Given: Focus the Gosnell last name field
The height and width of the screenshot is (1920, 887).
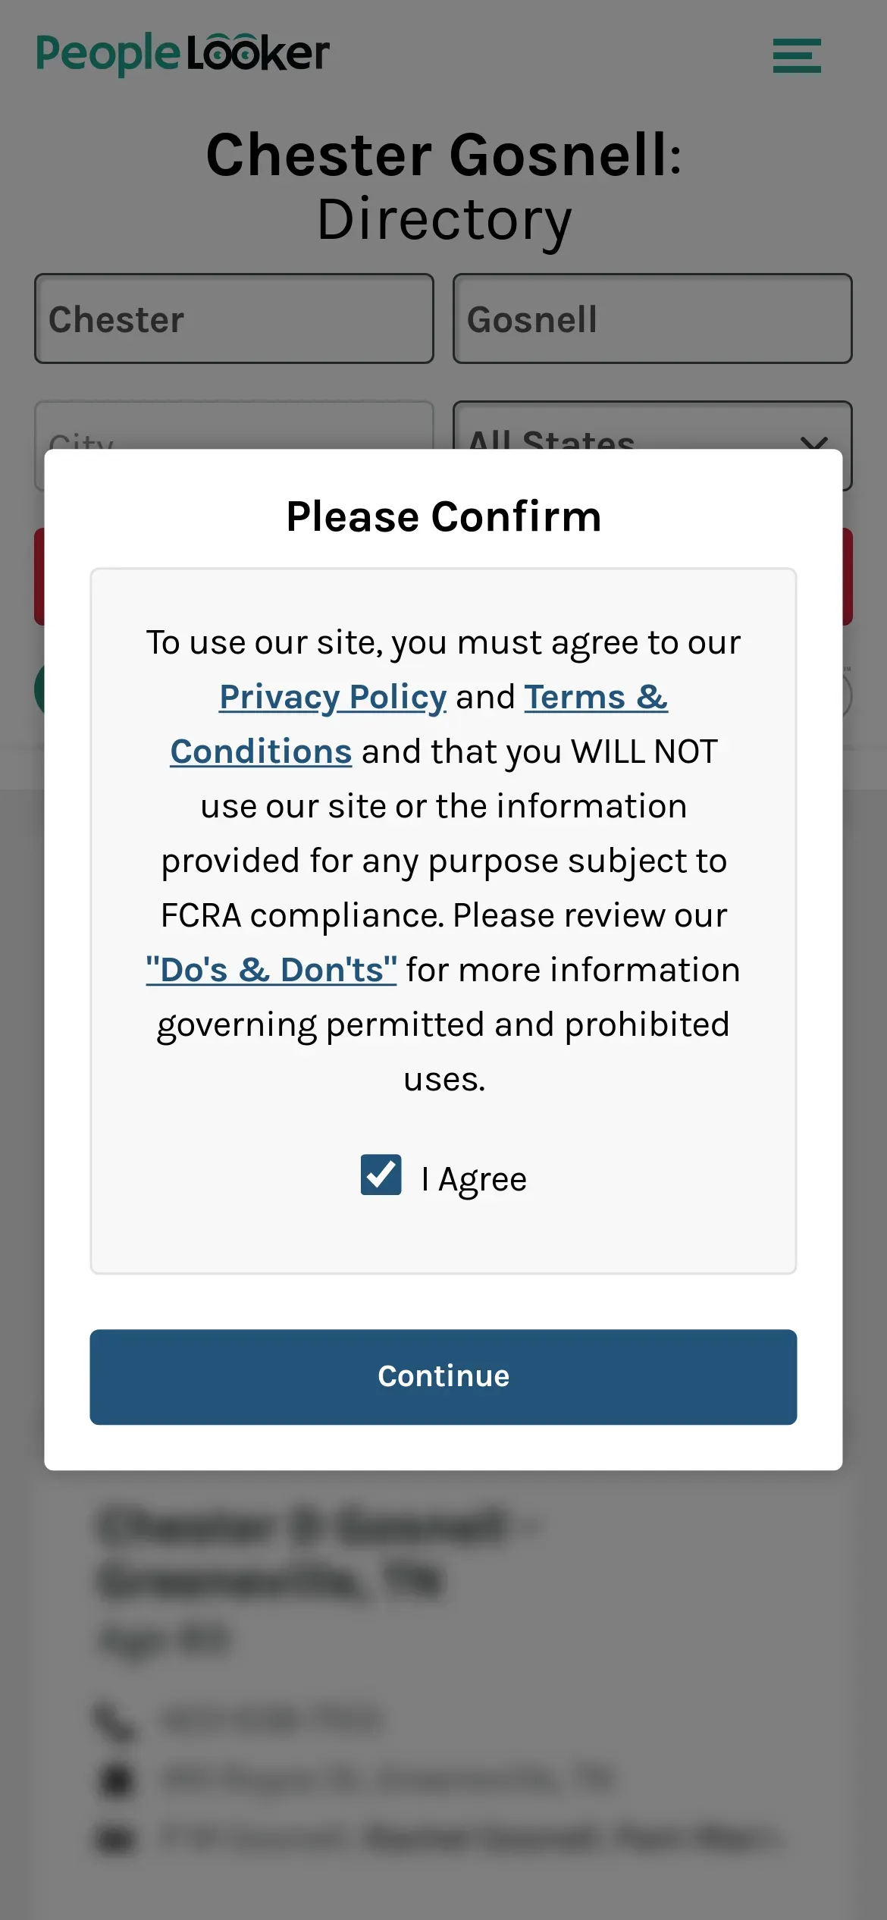Looking at the screenshot, I should [x=652, y=318].
